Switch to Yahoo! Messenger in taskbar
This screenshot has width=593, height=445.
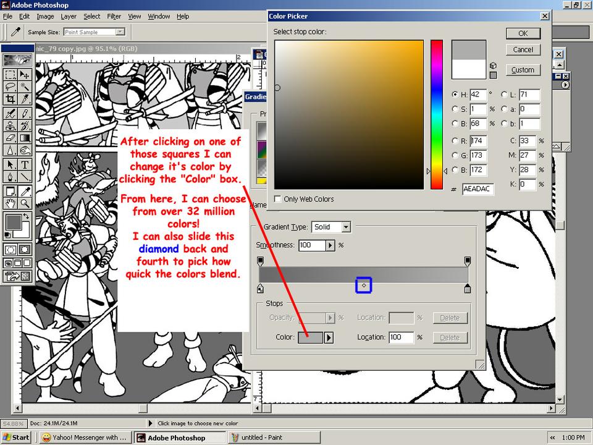(86, 438)
